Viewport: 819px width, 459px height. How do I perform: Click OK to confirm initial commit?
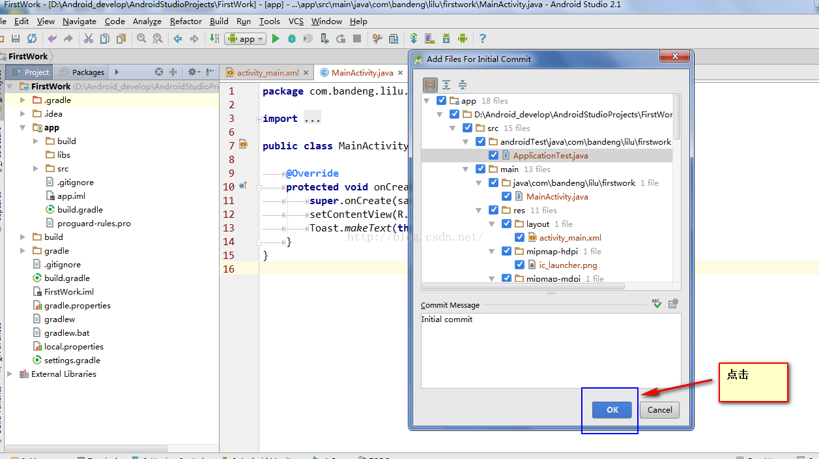(x=612, y=409)
